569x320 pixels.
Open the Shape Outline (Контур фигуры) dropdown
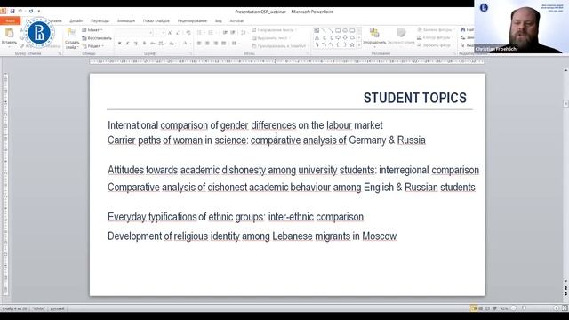click(x=434, y=37)
